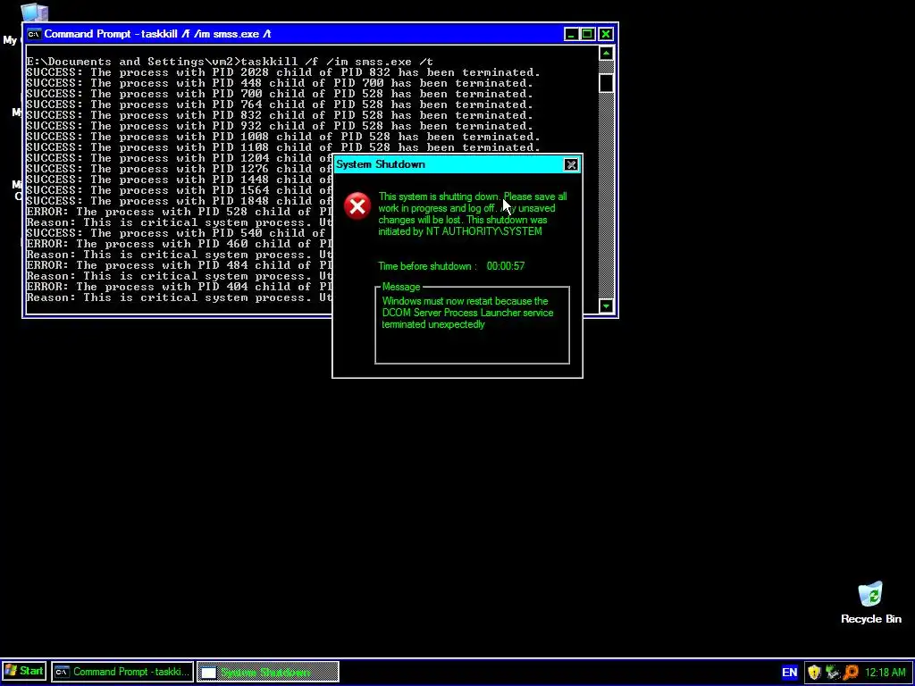915x686 pixels.
Task: Click the Command Prompt title bar icon
Action: [x=34, y=34]
